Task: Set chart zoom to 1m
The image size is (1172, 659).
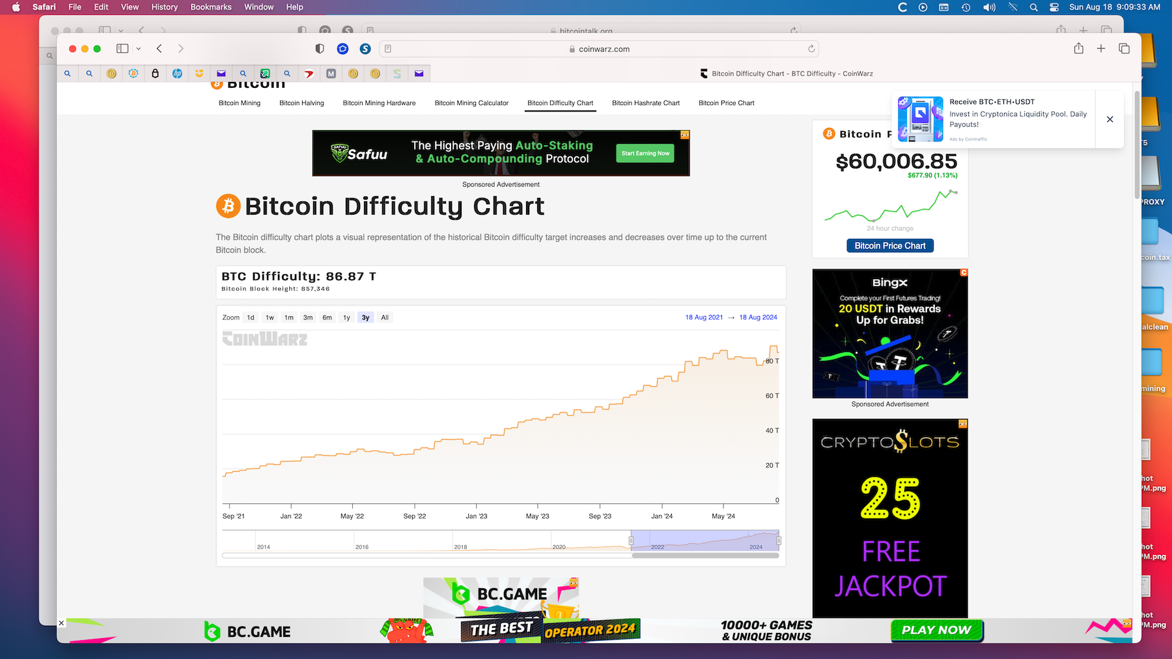Action: 289,317
